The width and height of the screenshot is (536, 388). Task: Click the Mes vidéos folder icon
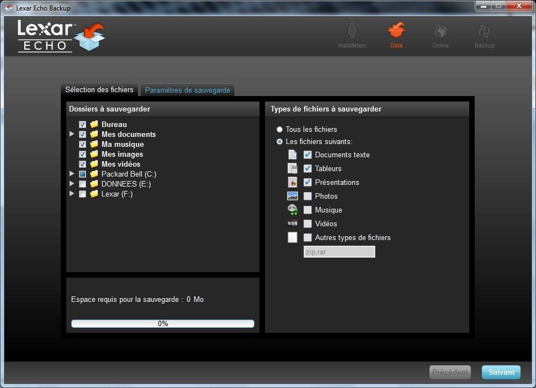click(94, 164)
